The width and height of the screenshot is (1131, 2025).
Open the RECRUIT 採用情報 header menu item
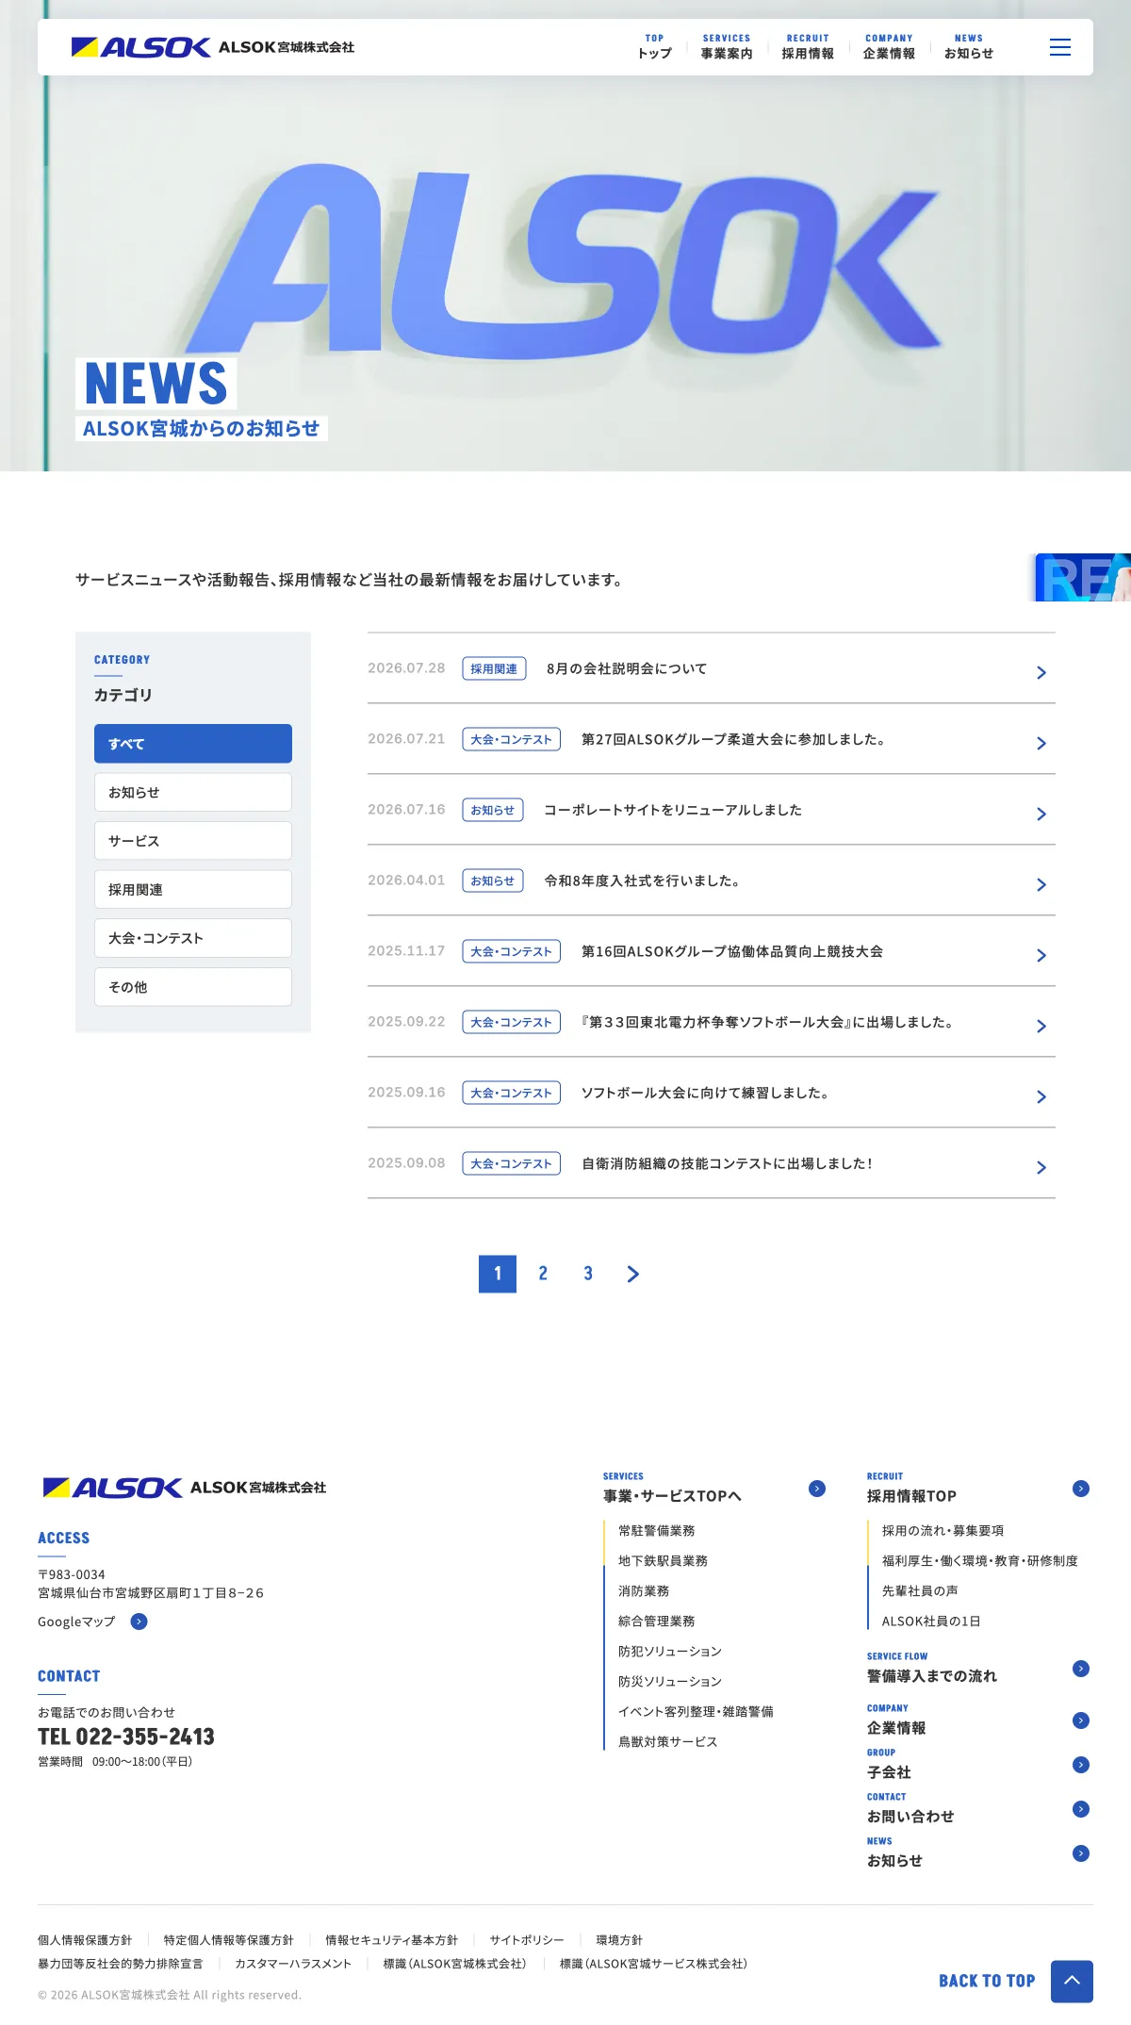pos(808,47)
